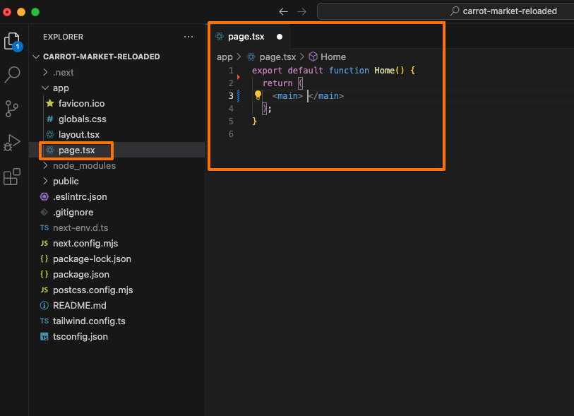Open the Run and Debug view

(12, 143)
